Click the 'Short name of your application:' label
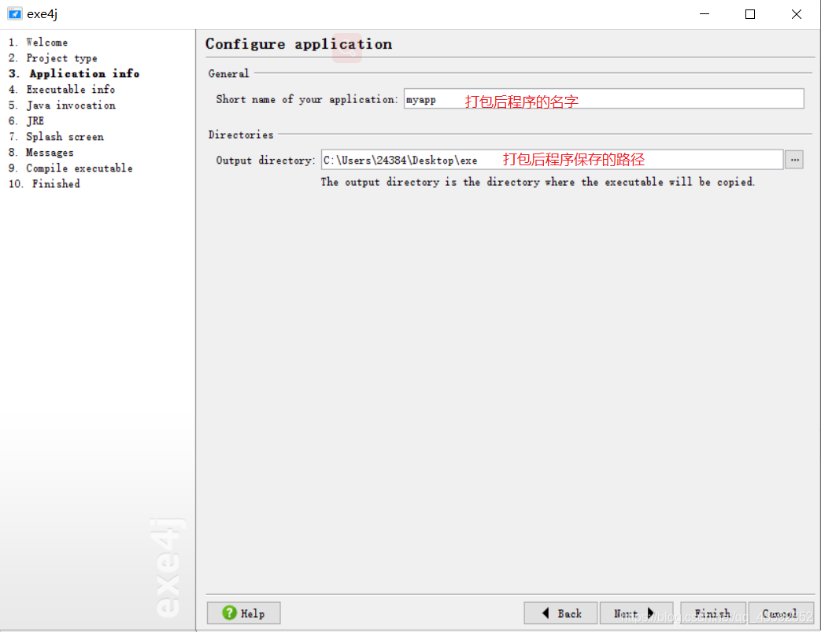821x632 pixels. point(307,99)
